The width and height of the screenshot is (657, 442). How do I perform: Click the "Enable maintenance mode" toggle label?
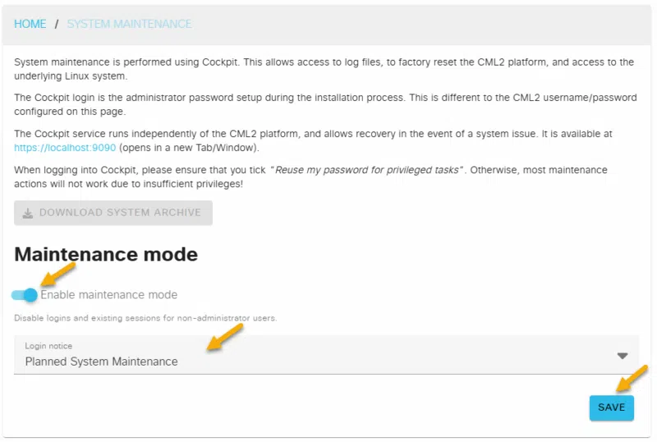click(x=109, y=295)
